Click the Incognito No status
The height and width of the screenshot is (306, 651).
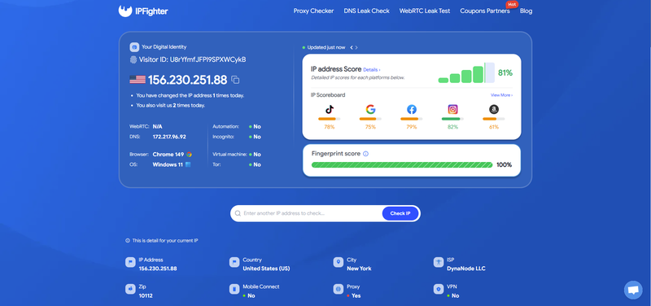pos(255,137)
